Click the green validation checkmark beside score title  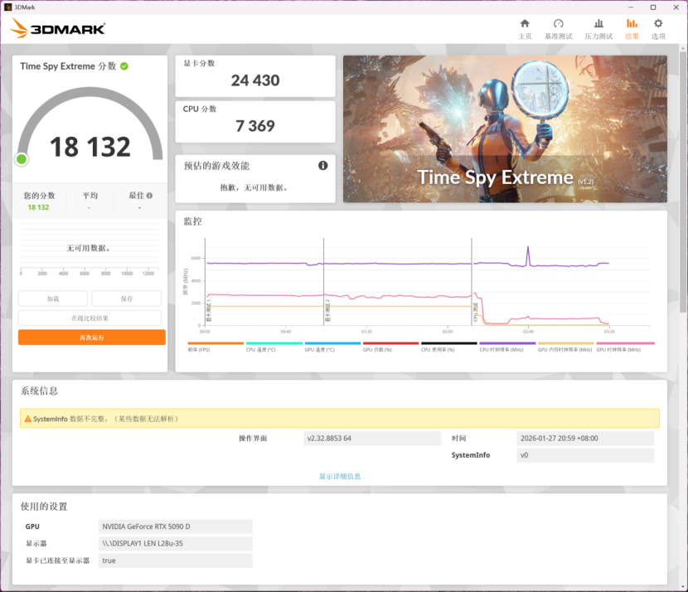pos(124,66)
